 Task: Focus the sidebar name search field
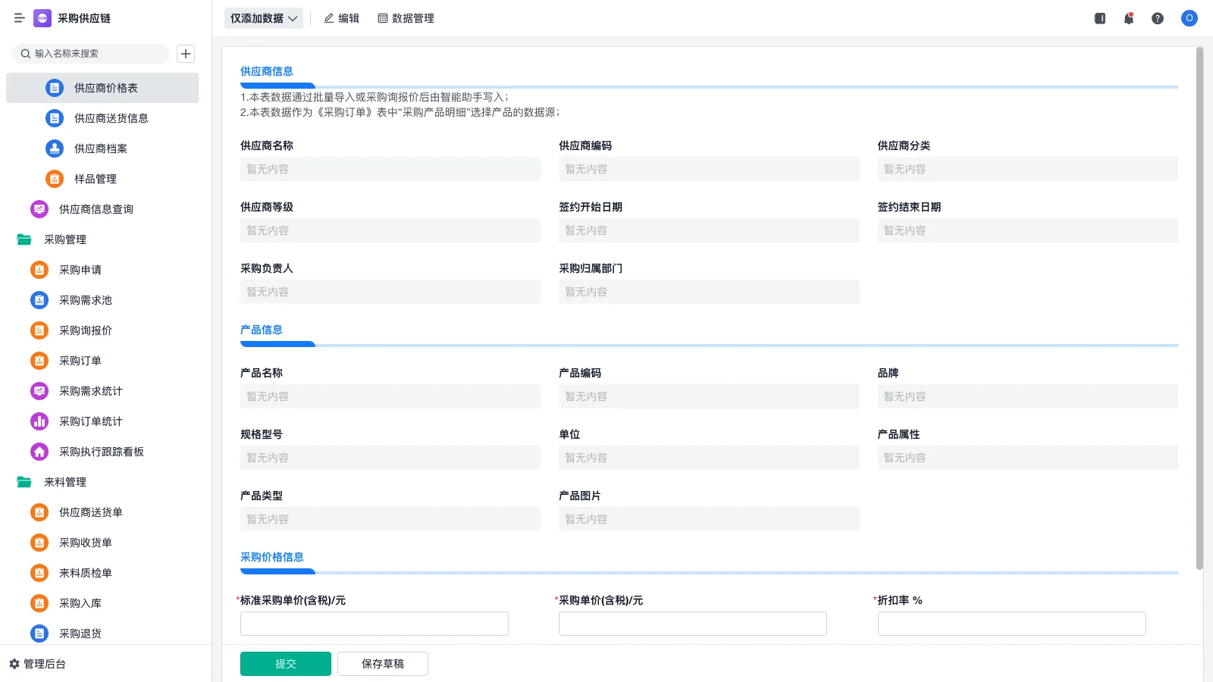[90, 54]
